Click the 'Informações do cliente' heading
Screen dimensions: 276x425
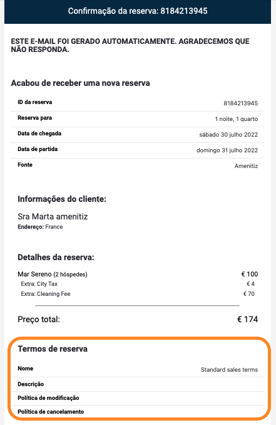pyautogui.click(x=62, y=199)
